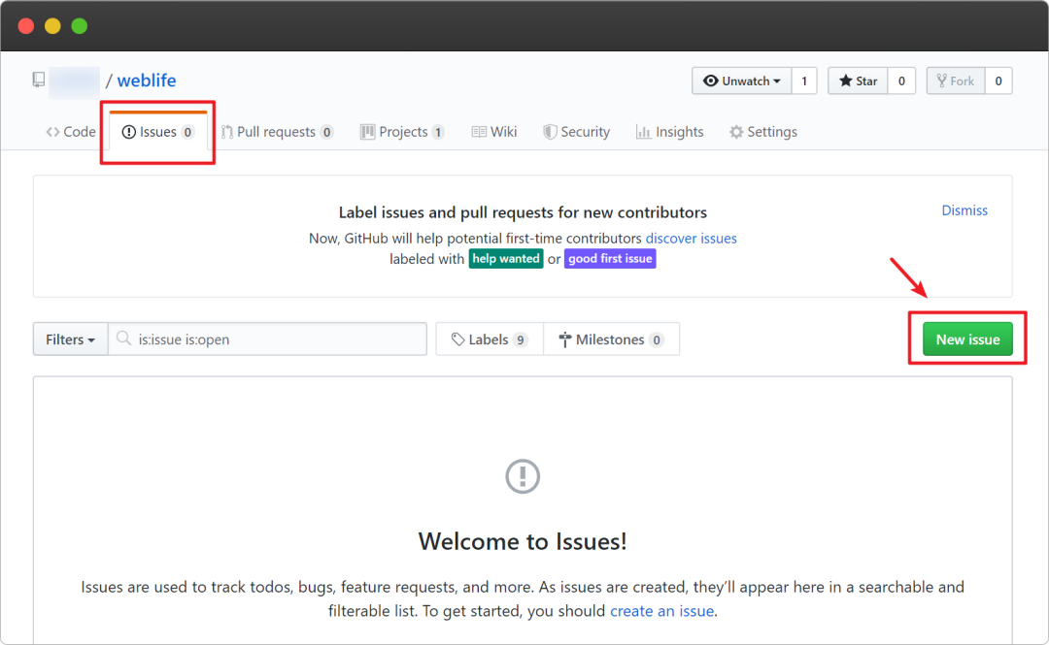This screenshot has height=645, width=1049.
Task: Close the window with red button
Action: 26,26
